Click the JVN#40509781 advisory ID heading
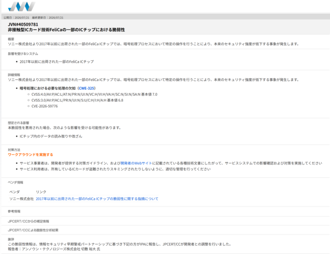 [23, 25]
